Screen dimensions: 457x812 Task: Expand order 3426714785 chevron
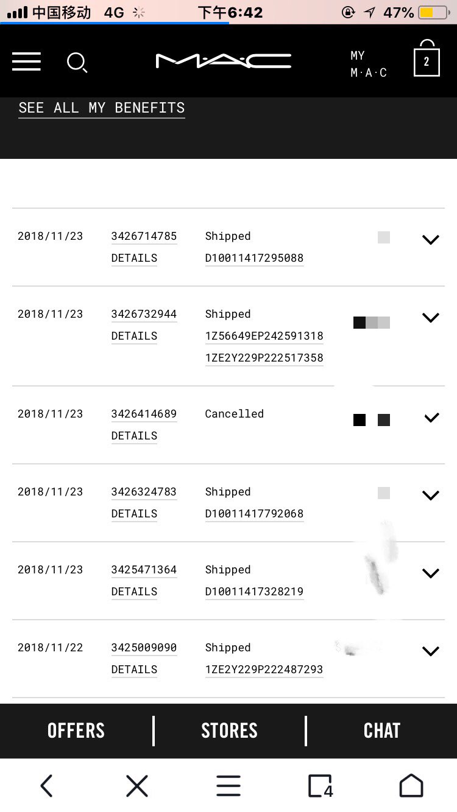tap(431, 240)
